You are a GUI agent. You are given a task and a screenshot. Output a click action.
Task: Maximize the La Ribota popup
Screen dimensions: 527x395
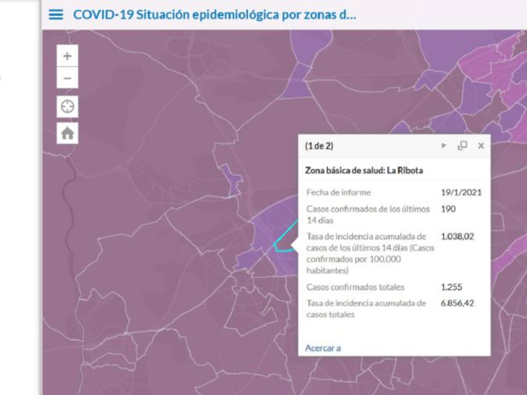pos(462,146)
